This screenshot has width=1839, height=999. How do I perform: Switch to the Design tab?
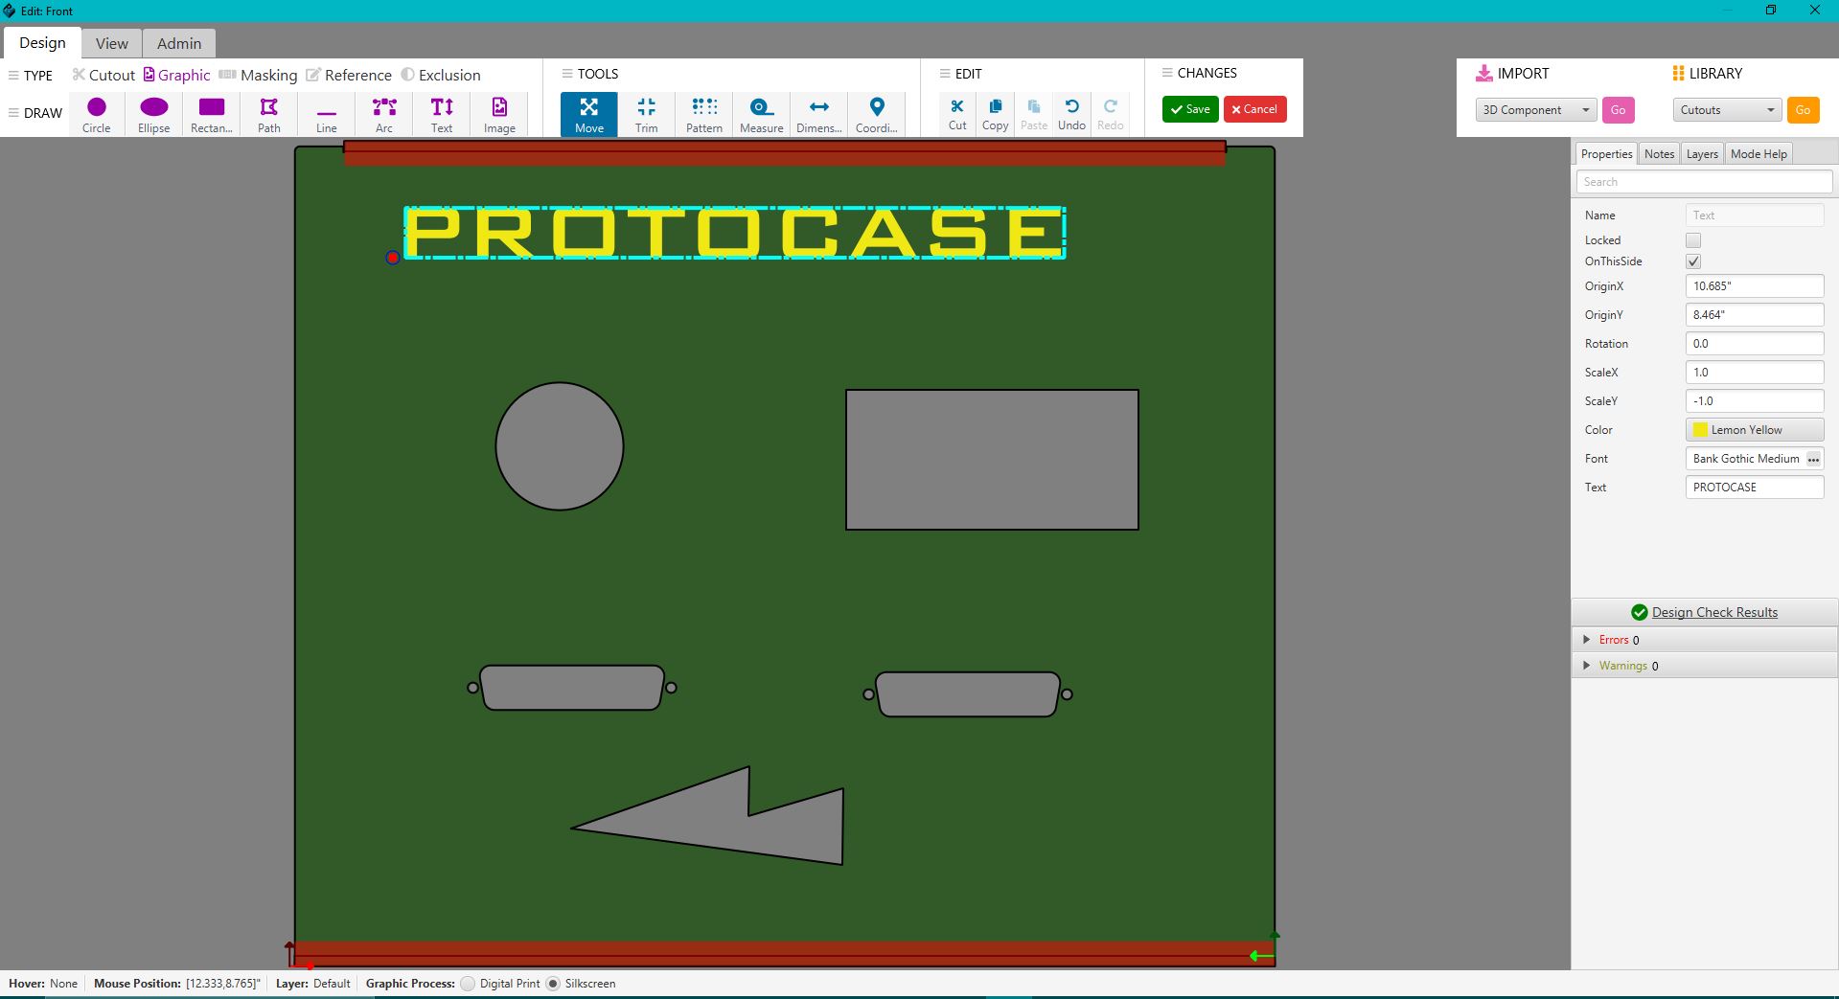(x=42, y=43)
